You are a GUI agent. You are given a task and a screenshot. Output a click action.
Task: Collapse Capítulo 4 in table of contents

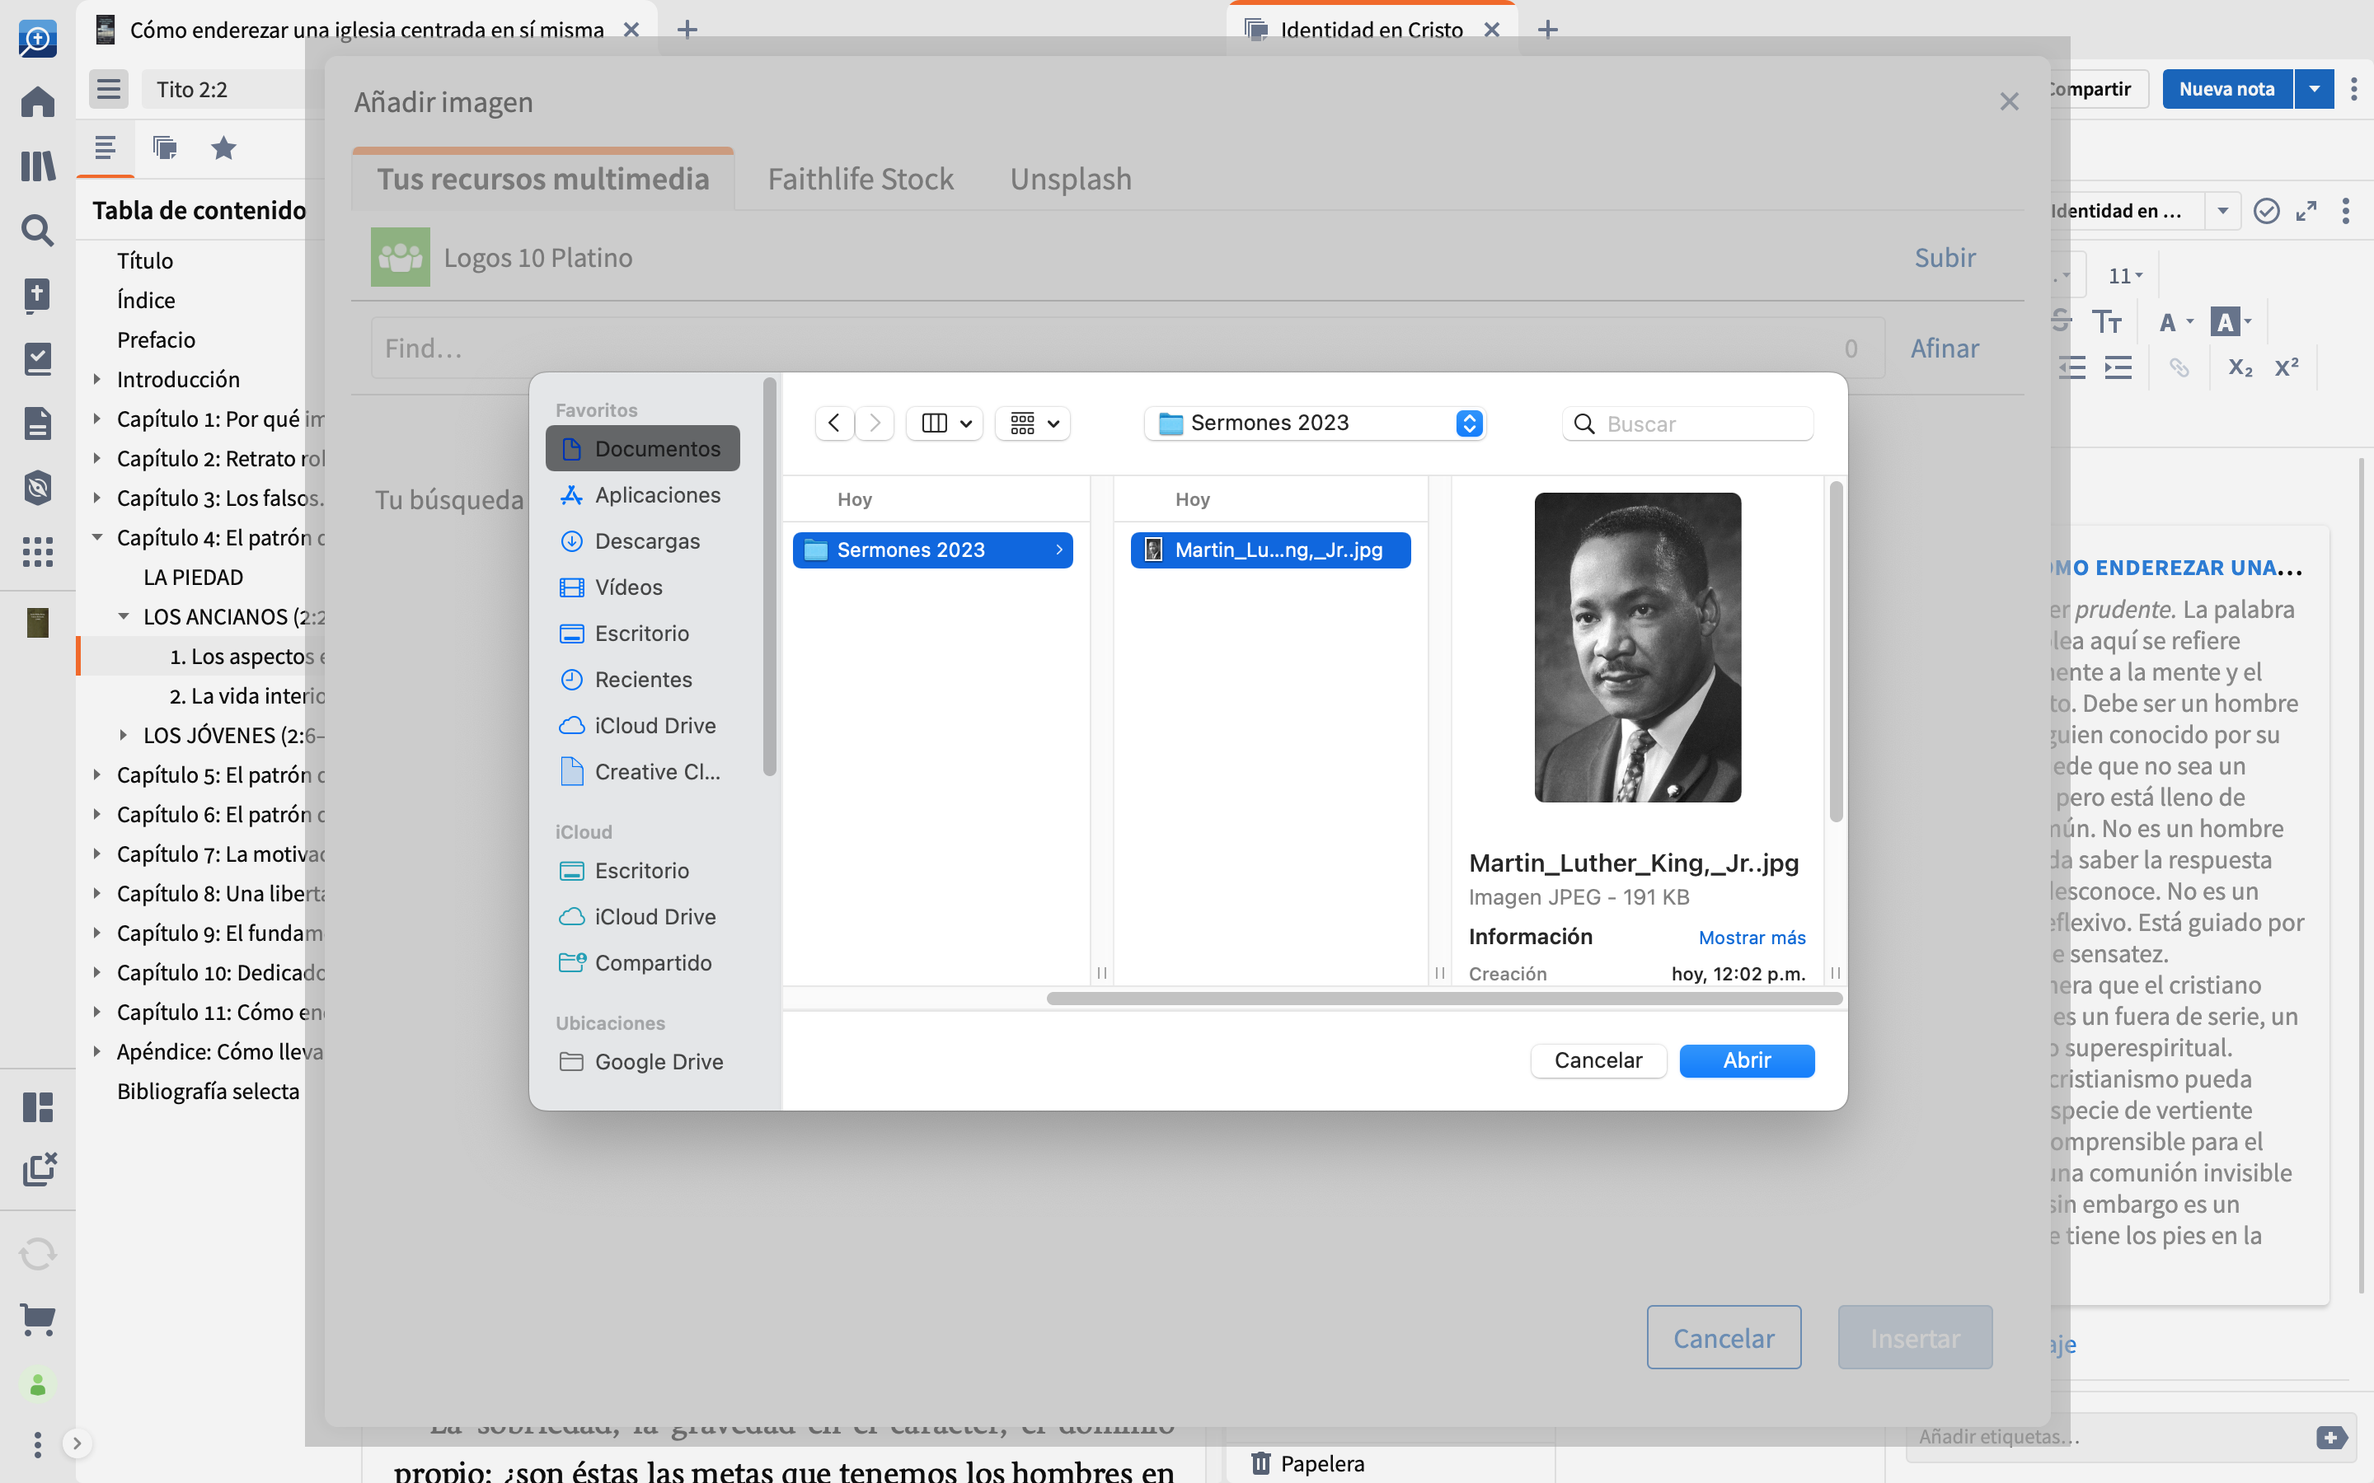(x=97, y=537)
